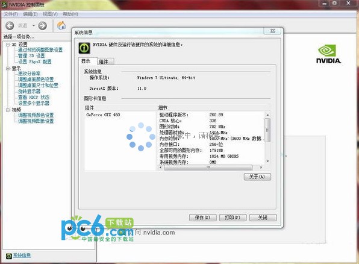
Task: Collapse the 视频 tree node
Action: [x=8, y=110]
